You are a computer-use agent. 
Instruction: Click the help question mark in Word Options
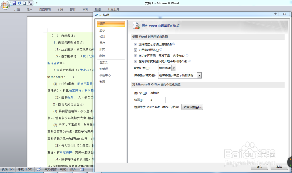tap(275, 14)
